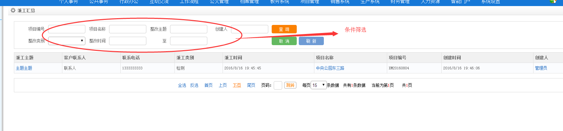This screenshot has width=563, height=131.
Task: Click the 反选 link
Action: pyautogui.click(x=194, y=86)
